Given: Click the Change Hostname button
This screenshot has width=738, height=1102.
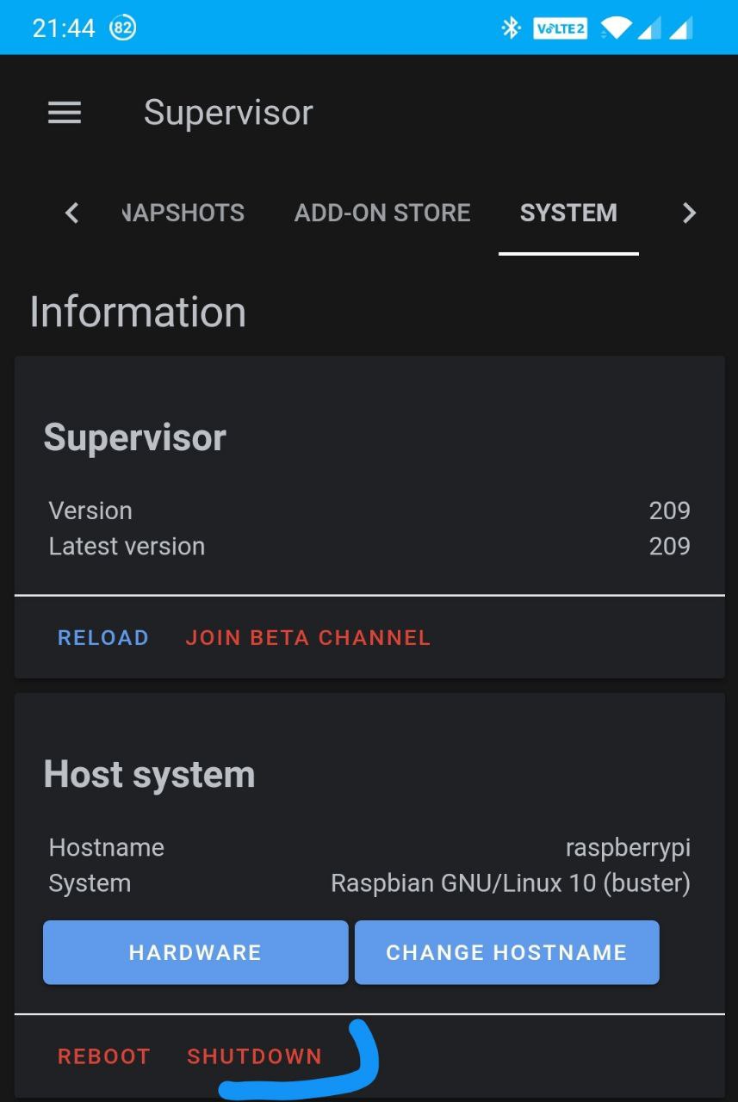Looking at the screenshot, I should pos(506,952).
